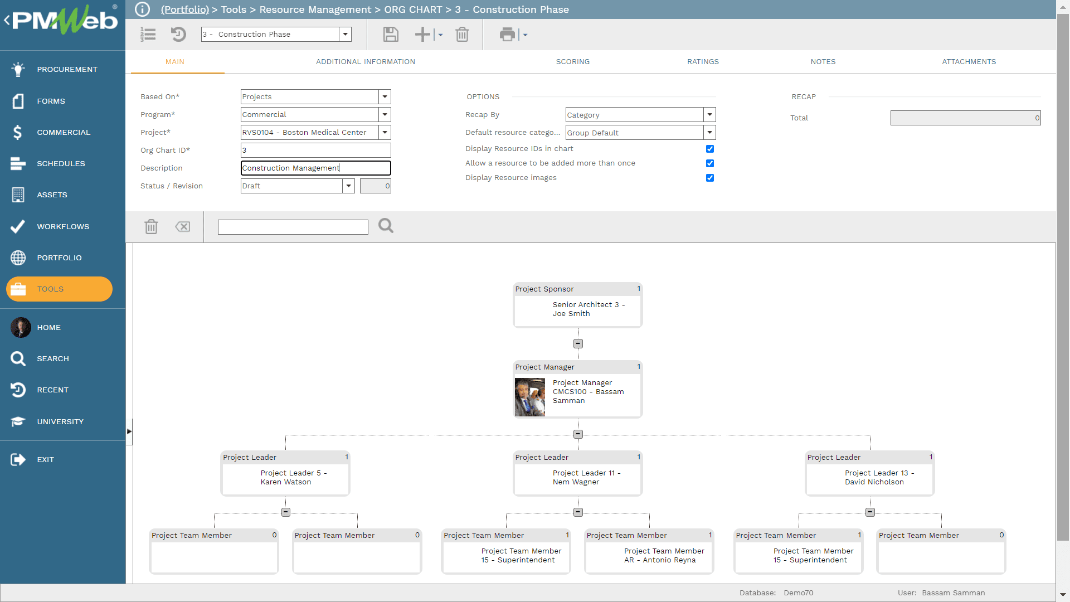Select team member AR - Antonio Reyna node
Screen dimensions: 1070x602
click(649, 551)
